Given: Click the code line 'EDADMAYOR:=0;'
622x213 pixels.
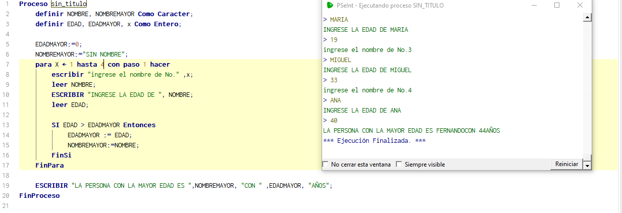Looking at the screenshot, I should pos(58,44).
